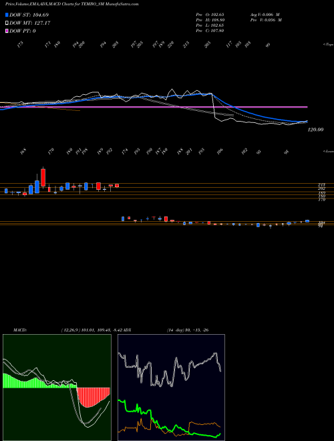The width and height of the screenshot is (334, 441).
Task: Select the 'DOW PT: 0' legend text
Action: pyautogui.click(x=23, y=31)
